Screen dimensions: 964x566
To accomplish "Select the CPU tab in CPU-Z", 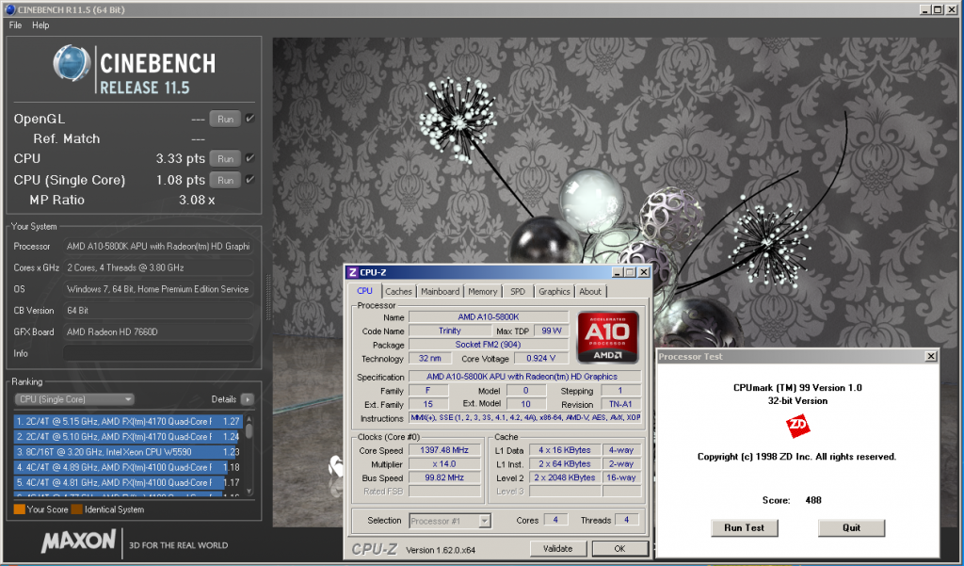I will (x=364, y=291).
